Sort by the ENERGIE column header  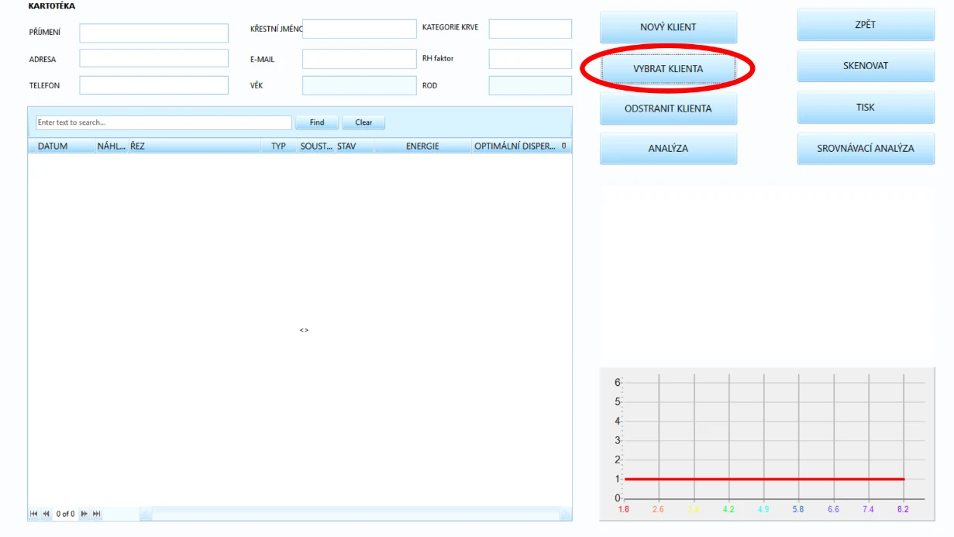pyautogui.click(x=422, y=146)
